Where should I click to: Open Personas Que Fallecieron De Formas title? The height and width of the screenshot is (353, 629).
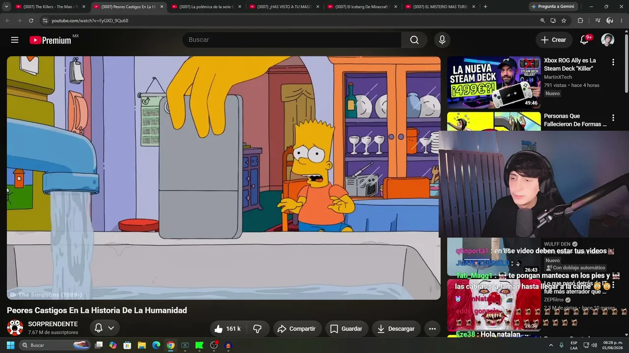coord(575,120)
